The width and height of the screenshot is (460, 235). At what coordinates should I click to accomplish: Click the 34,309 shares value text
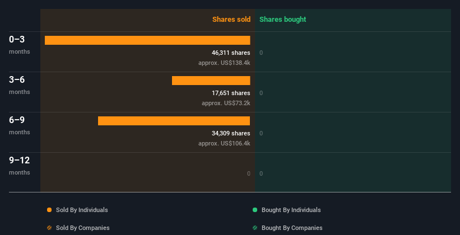point(227,133)
